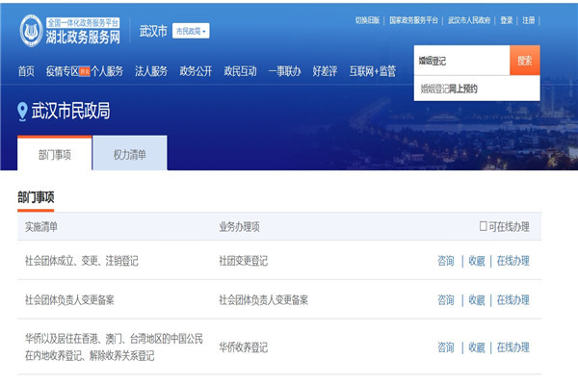Switch to 部门事项 tab
Image resolution: width=578 pixels, height=385 pixels.
click(x=55, y=154)
